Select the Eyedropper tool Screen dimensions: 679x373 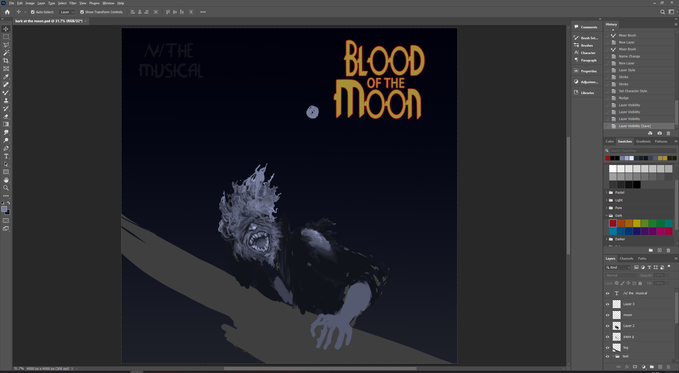pyautogui.click(x=6, y=77)
